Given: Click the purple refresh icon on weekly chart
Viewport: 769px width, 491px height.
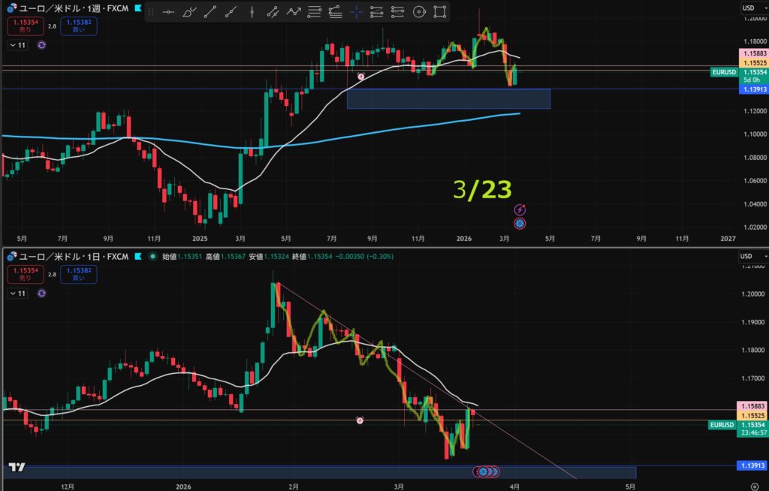Looking at the screenshot, I should (x=41, y=45).
